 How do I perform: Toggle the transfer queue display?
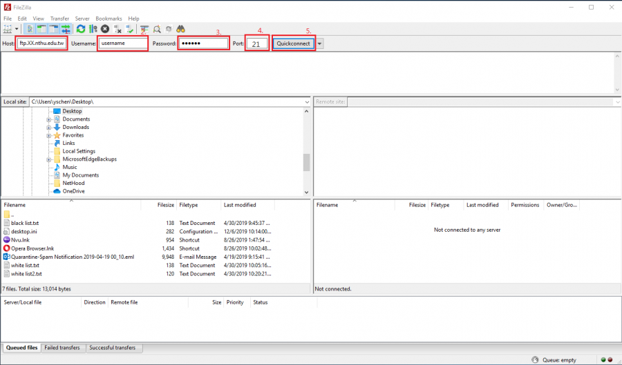pos(66,29)
